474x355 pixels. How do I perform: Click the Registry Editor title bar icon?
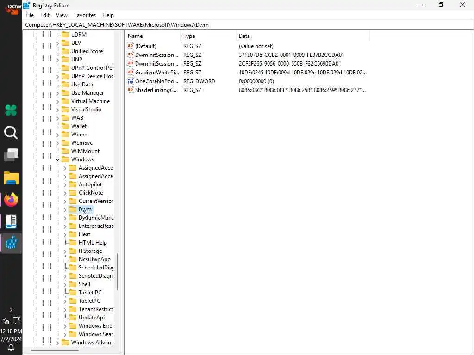(x=26, y=5)
